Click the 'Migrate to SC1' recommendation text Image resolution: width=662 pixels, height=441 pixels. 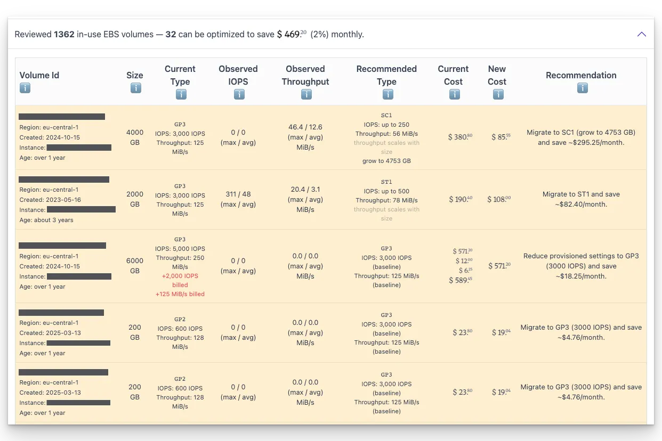point(581,137)
